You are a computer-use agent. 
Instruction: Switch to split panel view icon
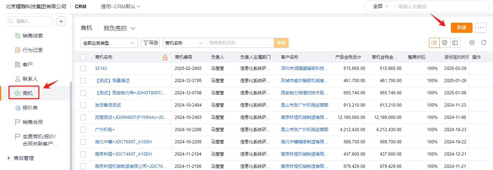tap(455, 43)
